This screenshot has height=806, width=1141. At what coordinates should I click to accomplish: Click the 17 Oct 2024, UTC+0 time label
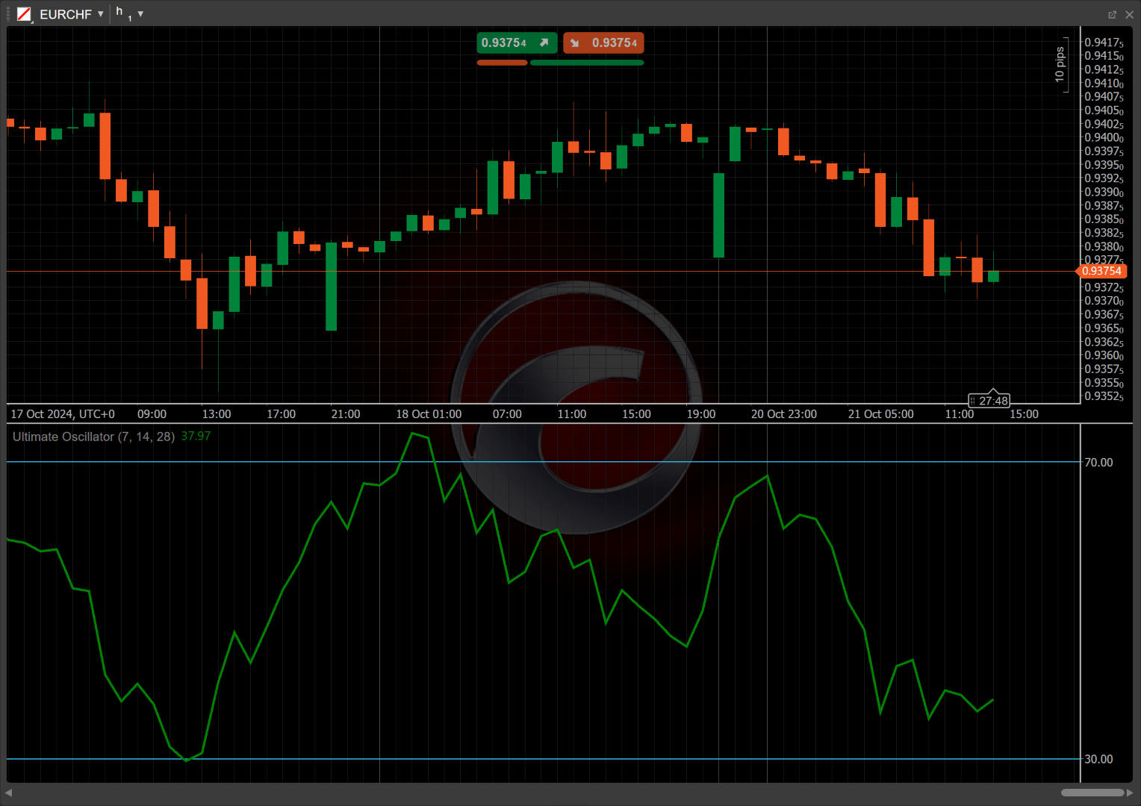pyautogui.click(x=63, y=414)
